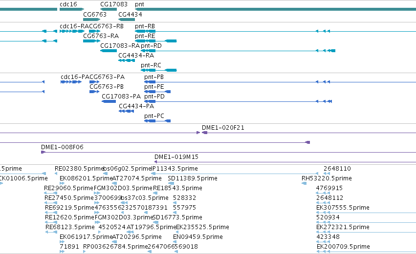Viewport: 416px width, 254px height.
Task: Open BAC clone DME1-019M15 label
Action: (x=176, y=157)
